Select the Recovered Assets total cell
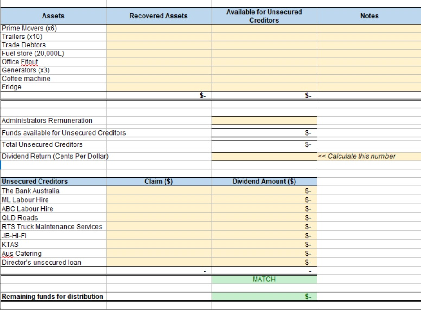 point(159,95)
